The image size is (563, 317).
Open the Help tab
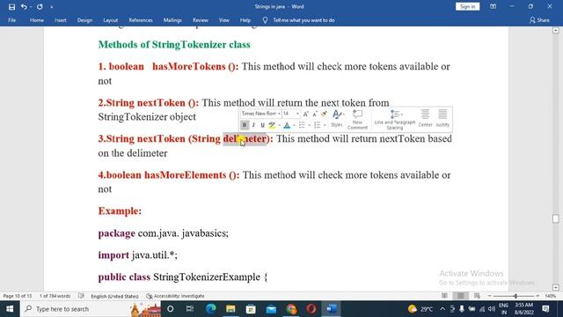pyautogui.click(x=245, y=20)
